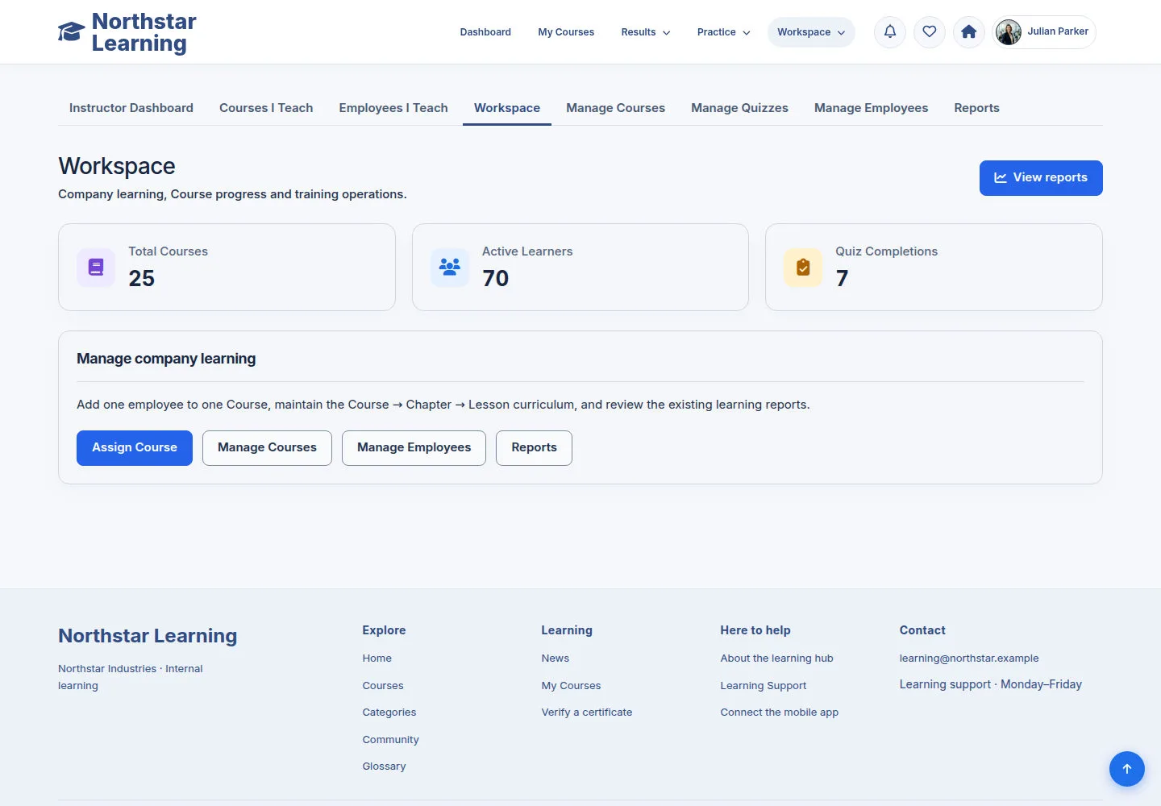Open the Glossary footer link
This screenshot has height=806, width=1161.
click(x=385, y=767)
